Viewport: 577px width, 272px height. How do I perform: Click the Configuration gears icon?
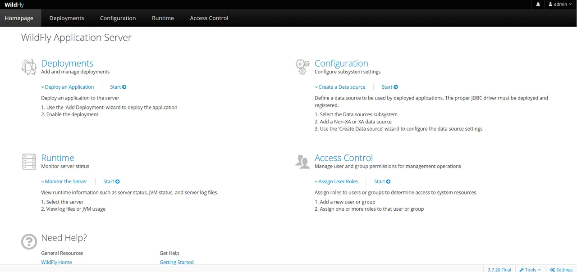click(302, 67)
